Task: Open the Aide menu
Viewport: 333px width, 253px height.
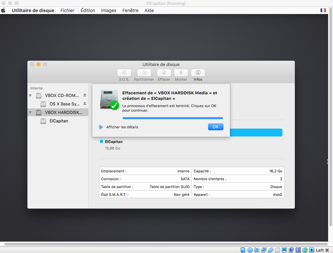Action: 149,10
